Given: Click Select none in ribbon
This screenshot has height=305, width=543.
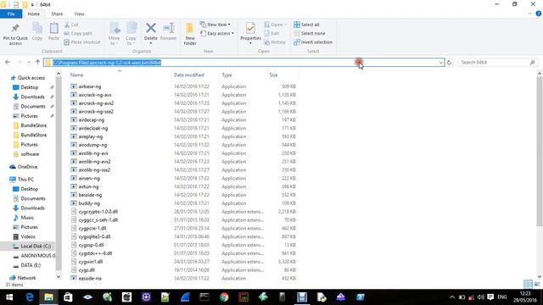Looking at the screenshot, I should 309,34.
